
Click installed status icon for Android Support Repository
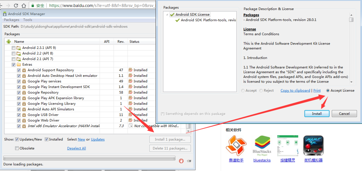130,70
